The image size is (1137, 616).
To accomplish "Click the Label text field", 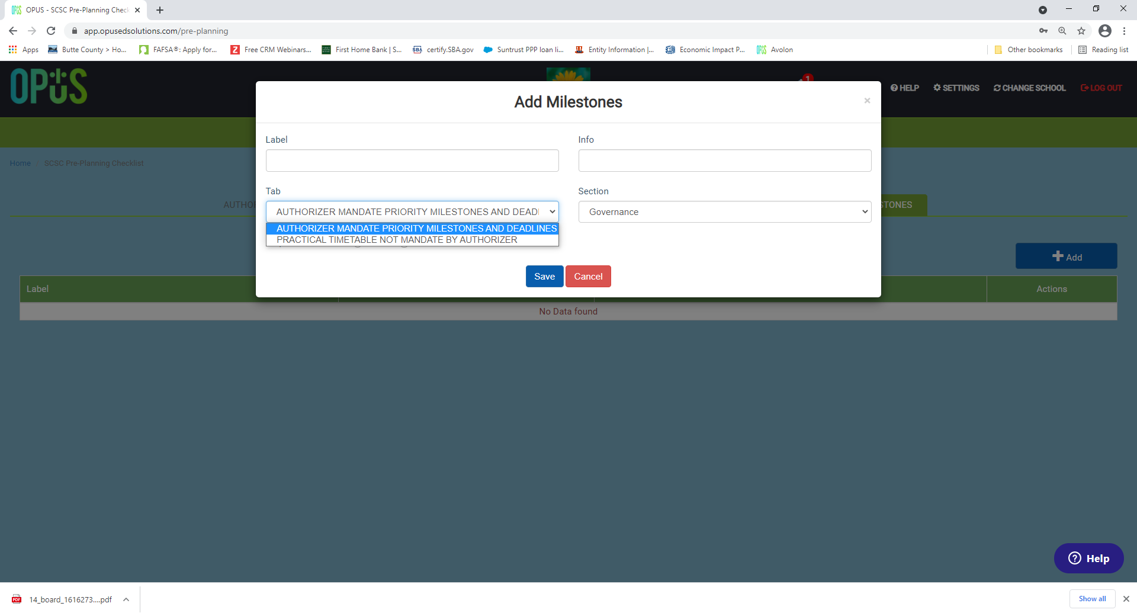I will click(412, 161).
